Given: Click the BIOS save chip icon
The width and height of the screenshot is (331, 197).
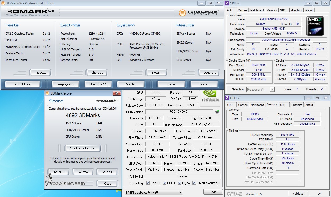Looking at the screenshot, I should point(217,112).
